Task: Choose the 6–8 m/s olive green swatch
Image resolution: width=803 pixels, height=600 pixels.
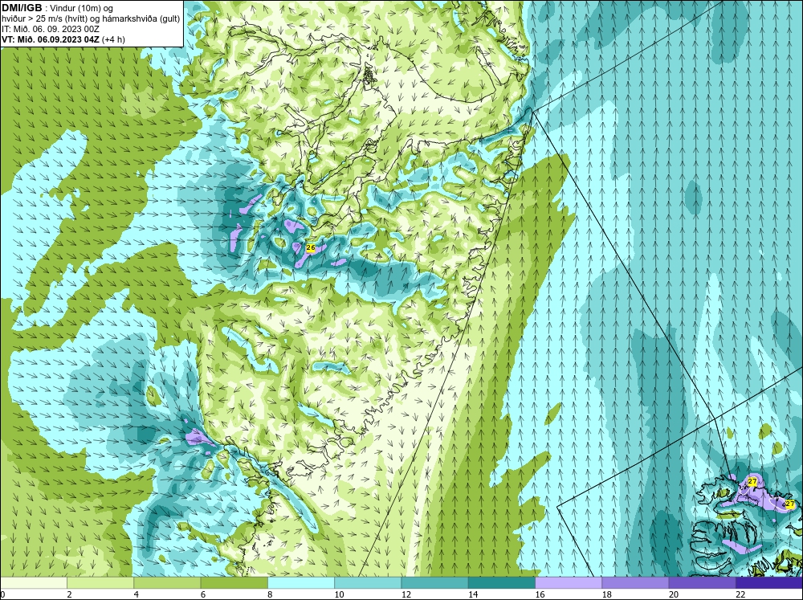Action: [x=234, y=583]
